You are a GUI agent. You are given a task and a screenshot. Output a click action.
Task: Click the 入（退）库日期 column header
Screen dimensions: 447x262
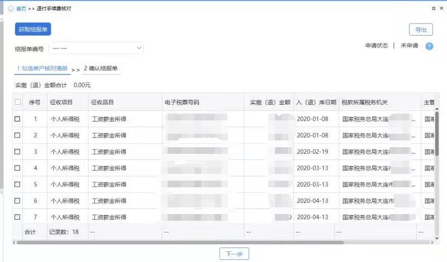click(x=316, y=102)
